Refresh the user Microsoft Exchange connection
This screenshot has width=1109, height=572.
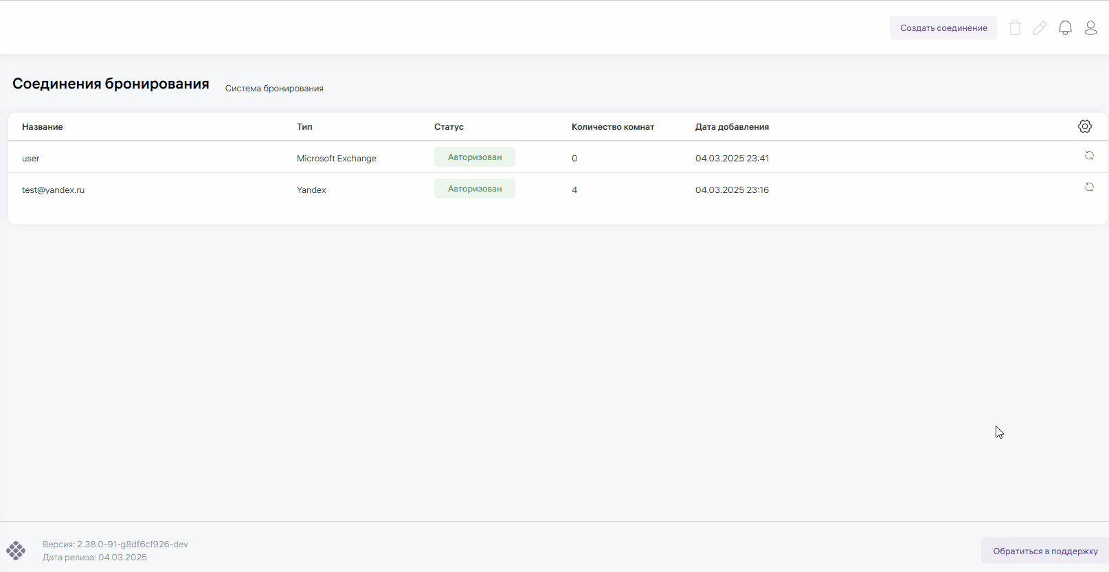click(1089, 156)
